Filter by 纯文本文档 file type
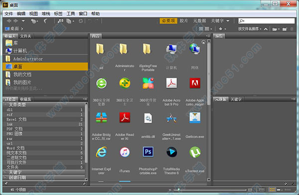 click(44, 153)
